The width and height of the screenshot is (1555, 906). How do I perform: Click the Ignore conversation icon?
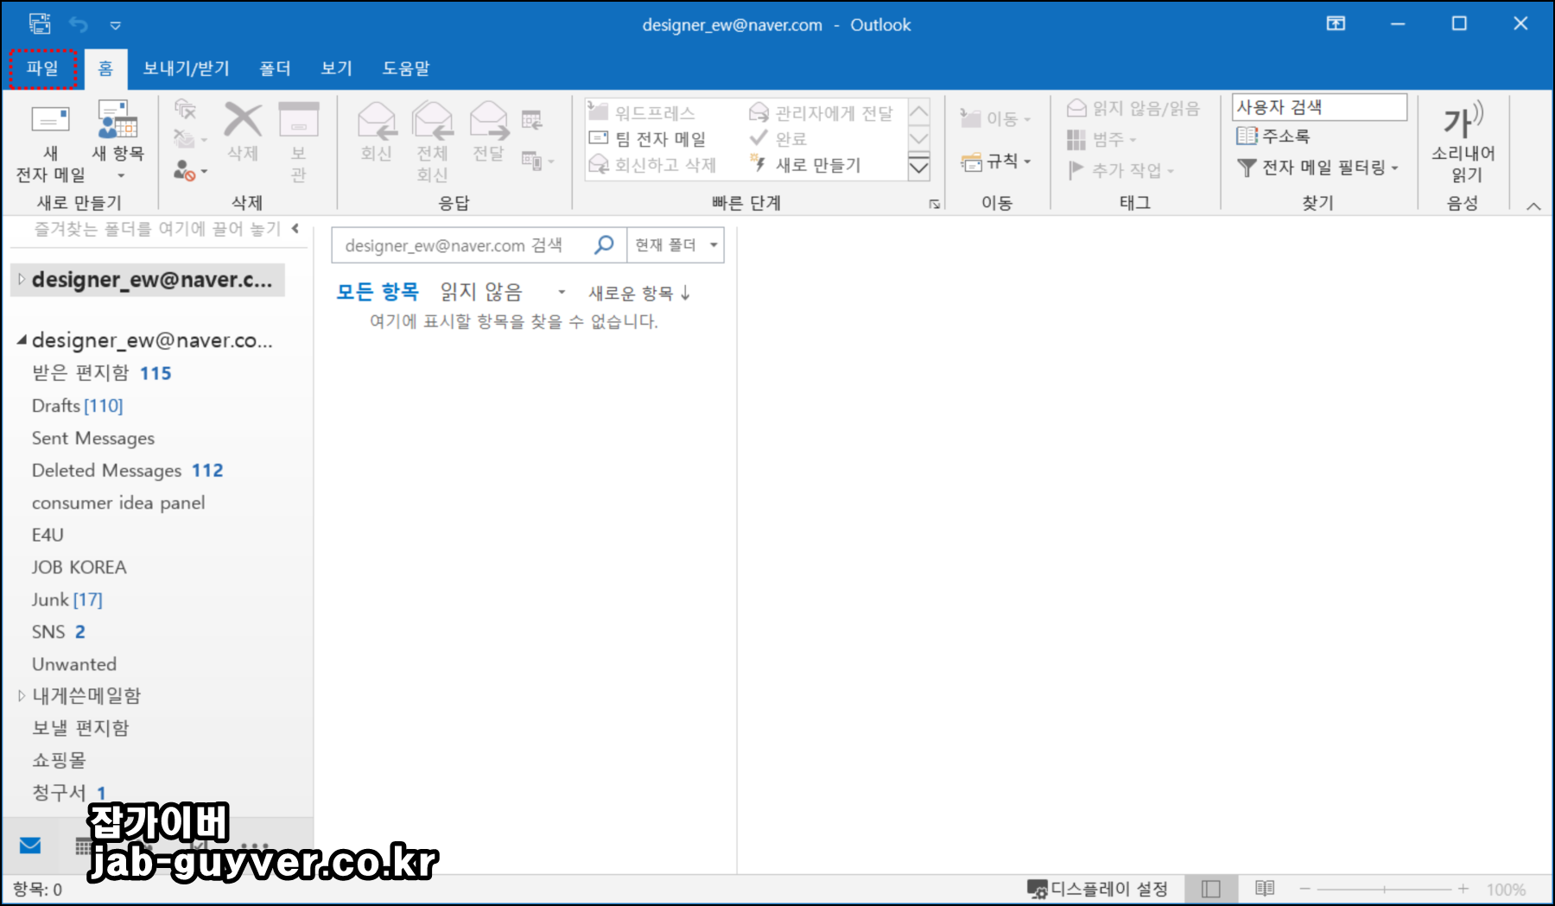[x=185, y=109]
